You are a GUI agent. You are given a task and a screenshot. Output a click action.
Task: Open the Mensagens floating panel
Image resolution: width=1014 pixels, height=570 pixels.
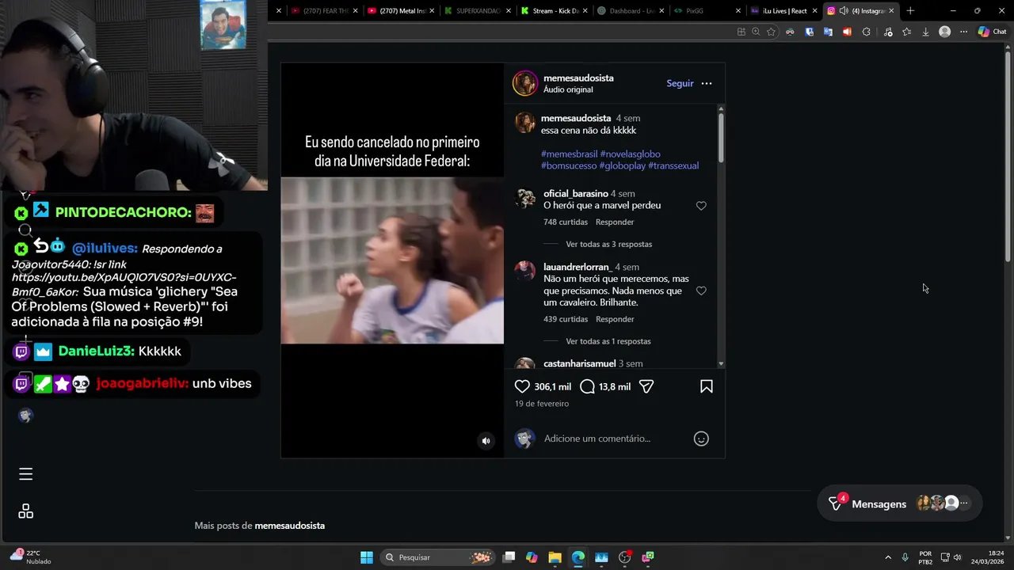pos(899,503)
